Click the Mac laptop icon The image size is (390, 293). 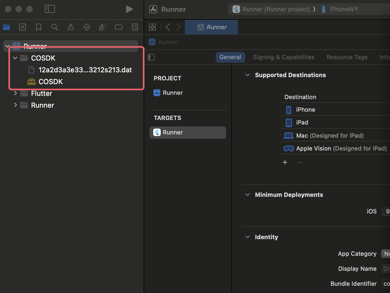289,136
